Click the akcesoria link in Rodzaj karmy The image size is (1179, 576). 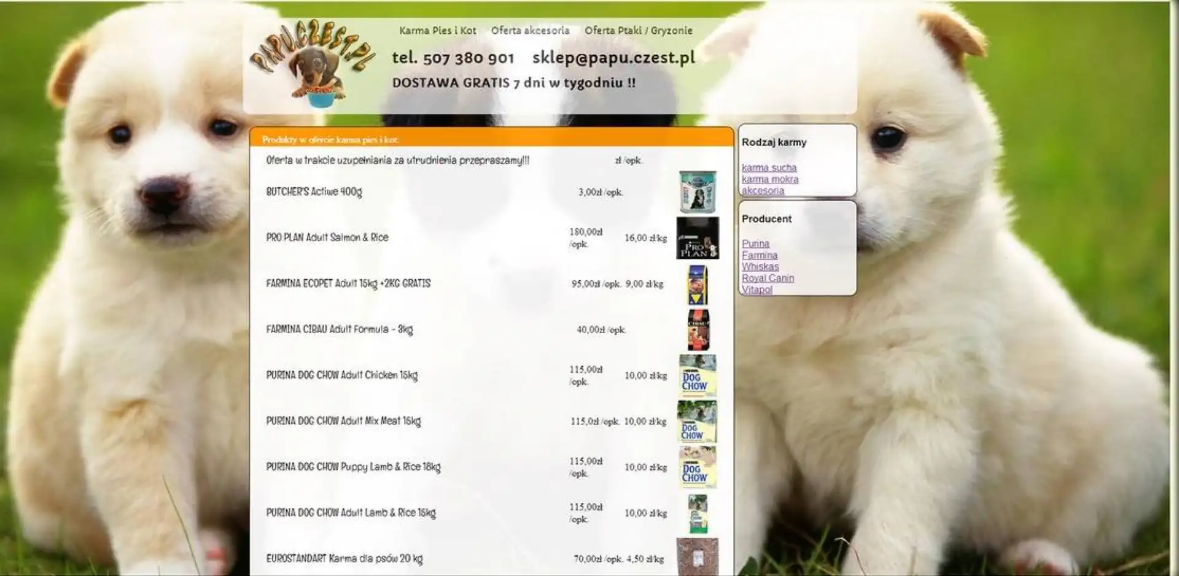point(763,191)
